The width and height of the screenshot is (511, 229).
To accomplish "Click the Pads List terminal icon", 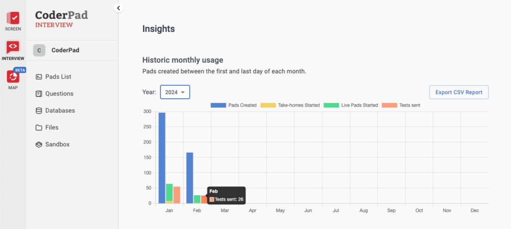I will pos(39,77).
